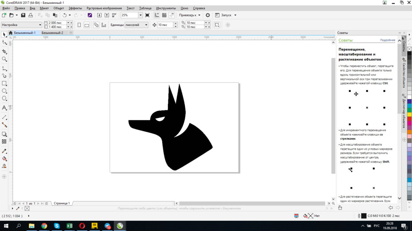Select the Zoom magnifier tool
Image resolution: width=412 pixels, height=231 pixels.
coord(4,59)
